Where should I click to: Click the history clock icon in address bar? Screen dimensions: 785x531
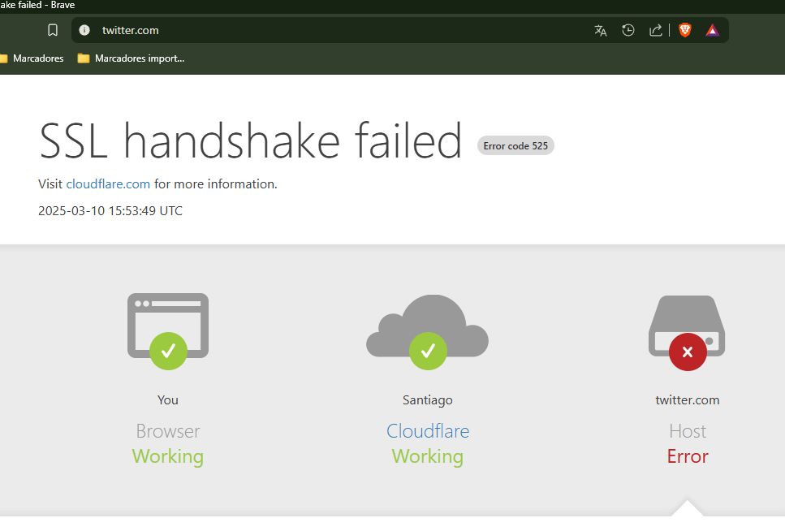tap(628, 31)
